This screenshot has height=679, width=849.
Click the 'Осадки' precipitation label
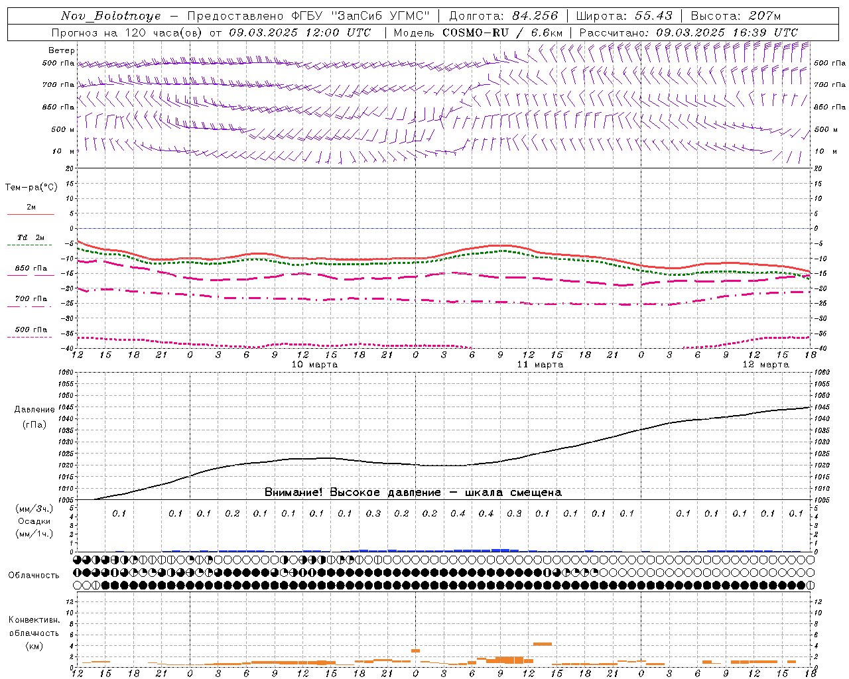[34, 521]
